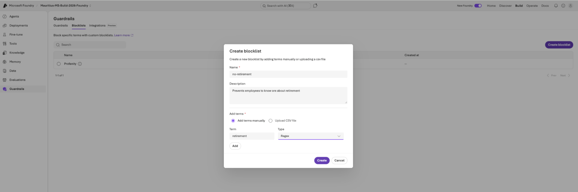Open the Agents sidebar icon
The width and height of the screenshot is (578, 192).
[x=5, y=16]
